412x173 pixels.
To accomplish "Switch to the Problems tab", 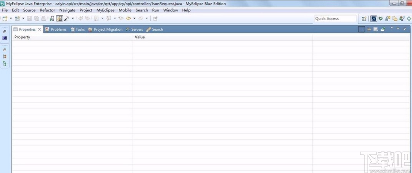I will (x=56, y=30).
